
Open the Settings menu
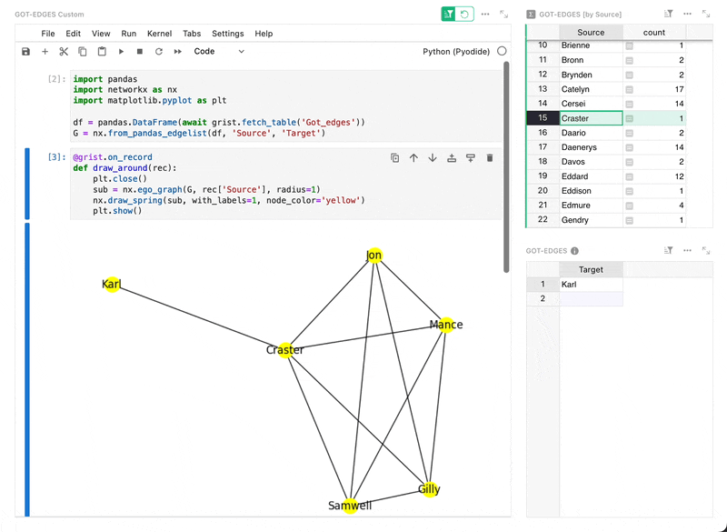click(x=227, y=34)
